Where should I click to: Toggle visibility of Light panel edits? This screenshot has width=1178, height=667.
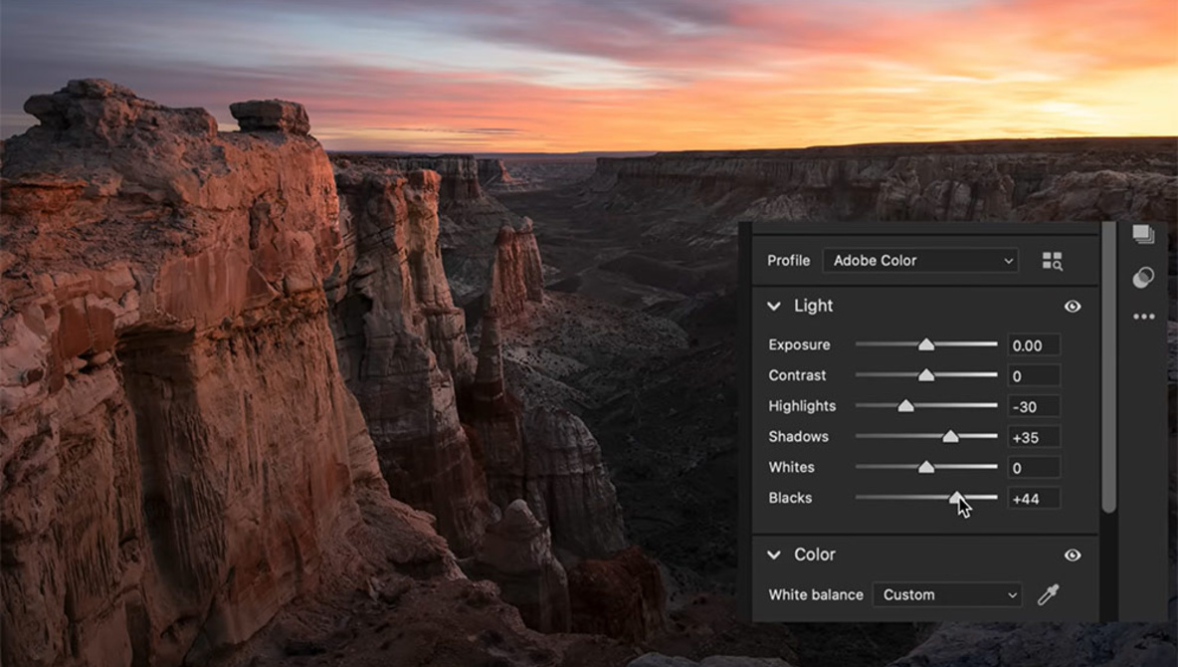coord(1073,306)
